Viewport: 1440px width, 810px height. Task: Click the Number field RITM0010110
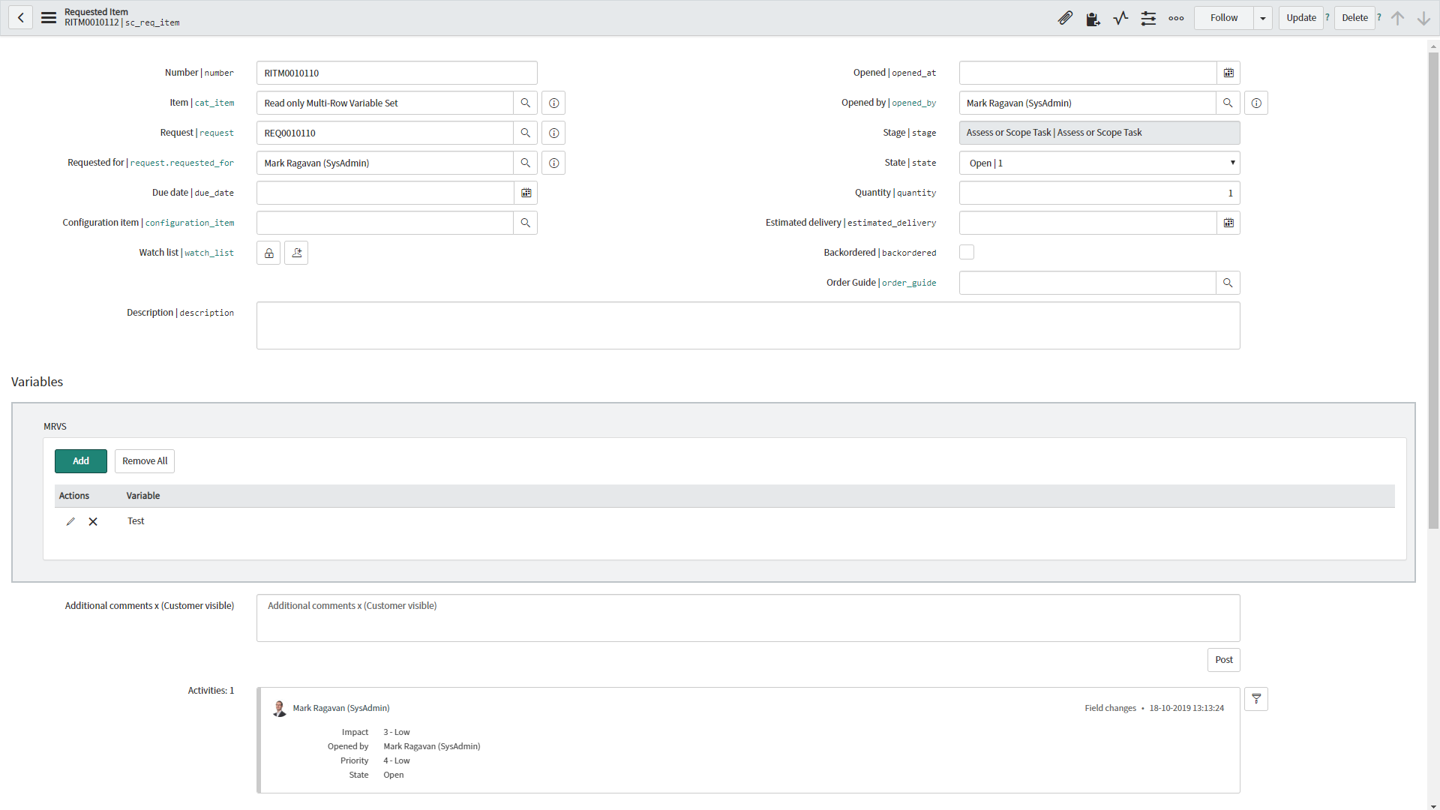pyautogui.click(x=397, y=73)
